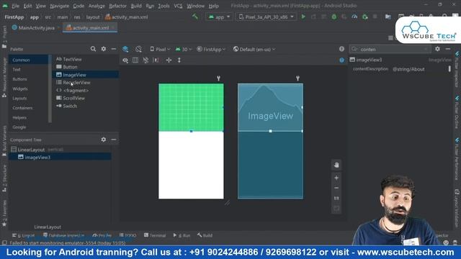Image resolution: width=461 pixels, height=259 pixels.
Task: Start debugging with the green bug icon
Action: (334, 17)
